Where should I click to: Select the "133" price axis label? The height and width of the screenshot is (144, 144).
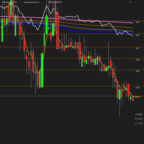pos(137,71)
